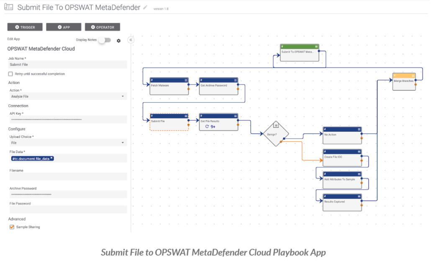Click the Filename input field
Image resolution: width=431 pixels, height=264 pixels.
pyautogui.click(x=68, y=177)
